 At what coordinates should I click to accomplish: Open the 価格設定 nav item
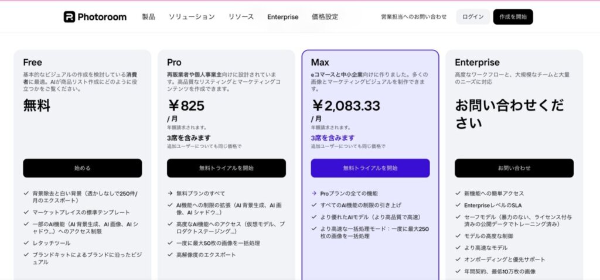click(325, 17)
